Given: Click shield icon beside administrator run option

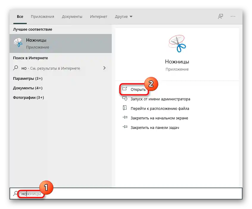Looking at the screenshot, I should tap(125, 99).
